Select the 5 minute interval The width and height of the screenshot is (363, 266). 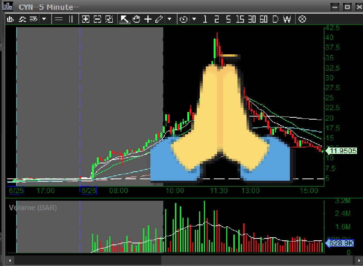[x=228, y=19]
